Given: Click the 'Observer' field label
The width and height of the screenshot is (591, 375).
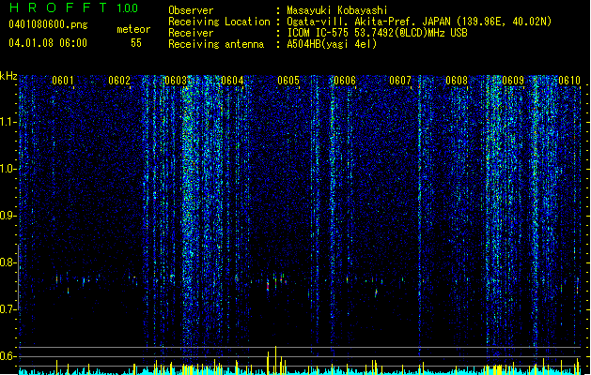Looking at the screenshot, I should [x=191, y=10].
